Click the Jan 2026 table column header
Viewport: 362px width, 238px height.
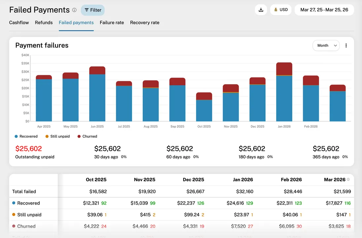click(243, 180)
